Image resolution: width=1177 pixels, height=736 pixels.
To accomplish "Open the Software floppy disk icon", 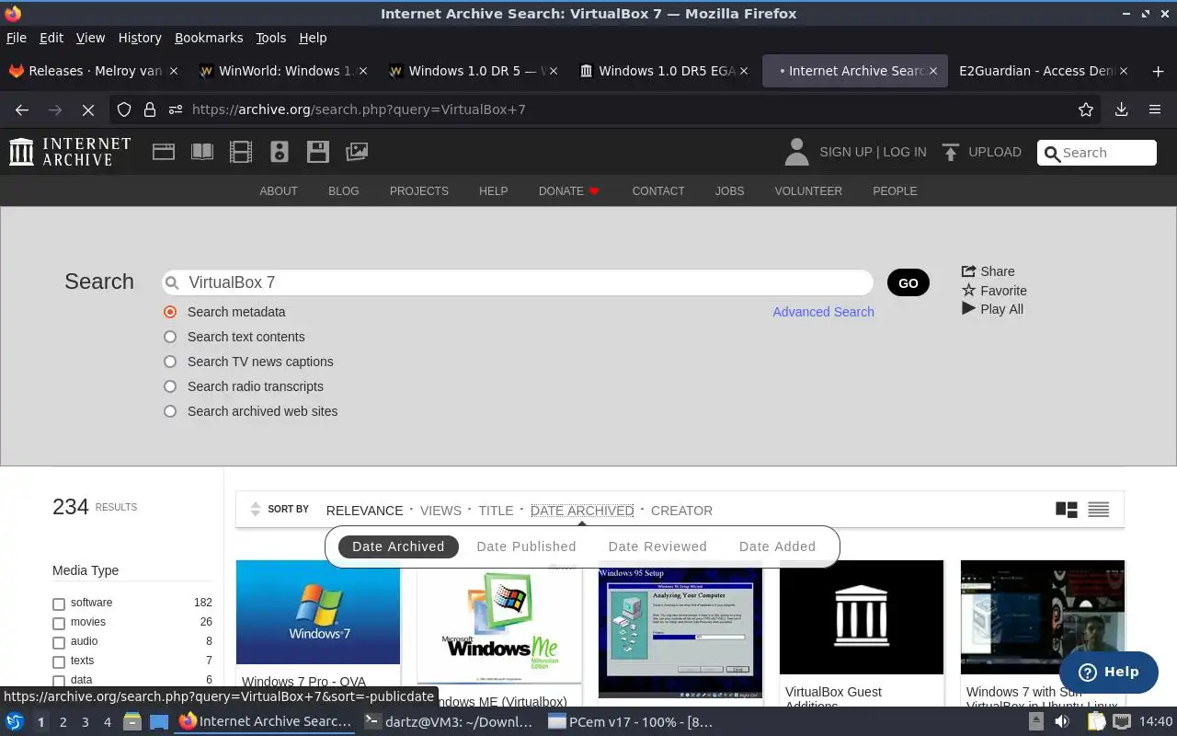I will coord(318,152).
